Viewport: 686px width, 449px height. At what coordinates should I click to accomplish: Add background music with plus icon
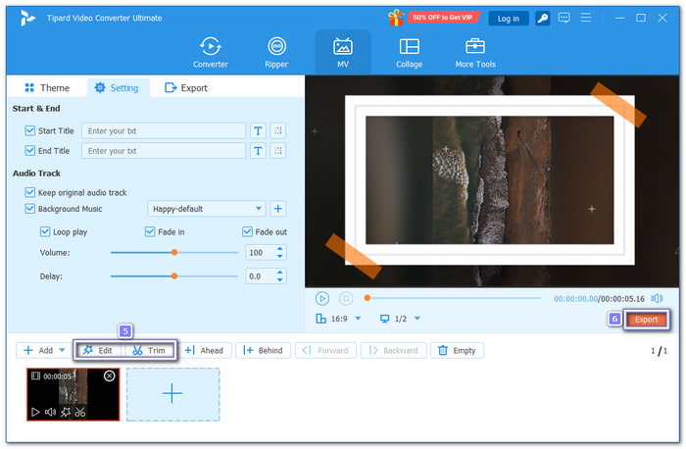click(x=277, y=209)
